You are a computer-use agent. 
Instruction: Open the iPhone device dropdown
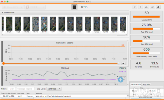tap(13, 7)
